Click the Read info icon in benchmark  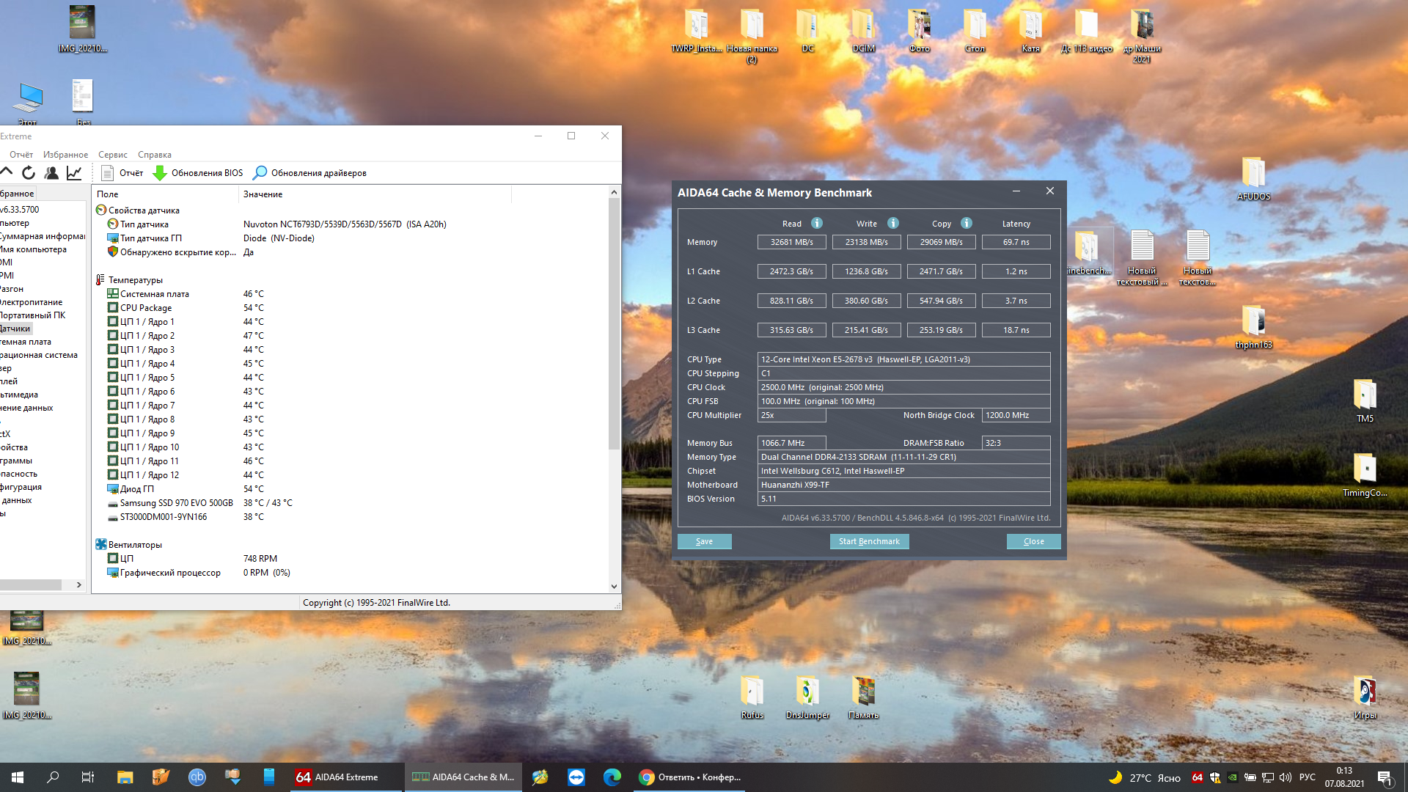(x=816, y=224)
